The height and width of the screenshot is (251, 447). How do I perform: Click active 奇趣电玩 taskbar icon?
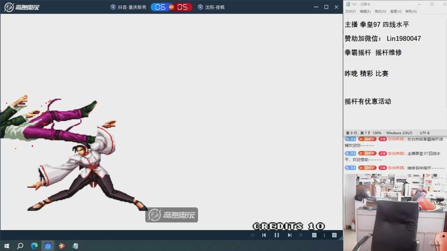coord(48,246)
